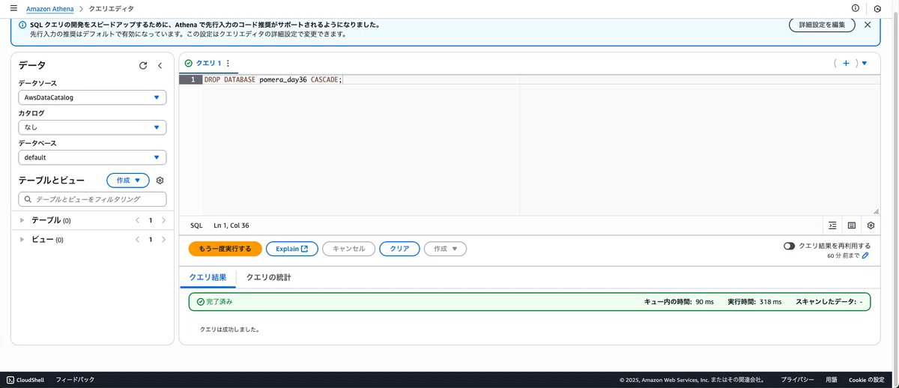Click 詳細設定を編集 button
Image resolution: width=899 pixels, height=388 pixels.
822,25
